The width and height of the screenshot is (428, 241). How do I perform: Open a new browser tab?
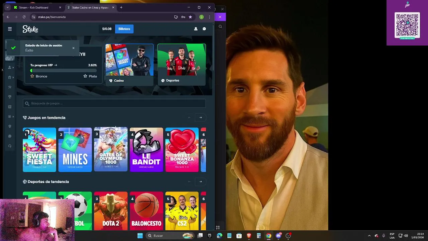coord(121,7)
